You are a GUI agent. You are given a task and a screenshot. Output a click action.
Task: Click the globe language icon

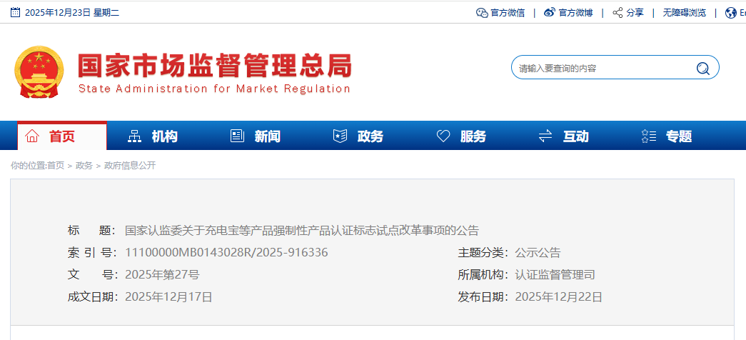[730, 12]
